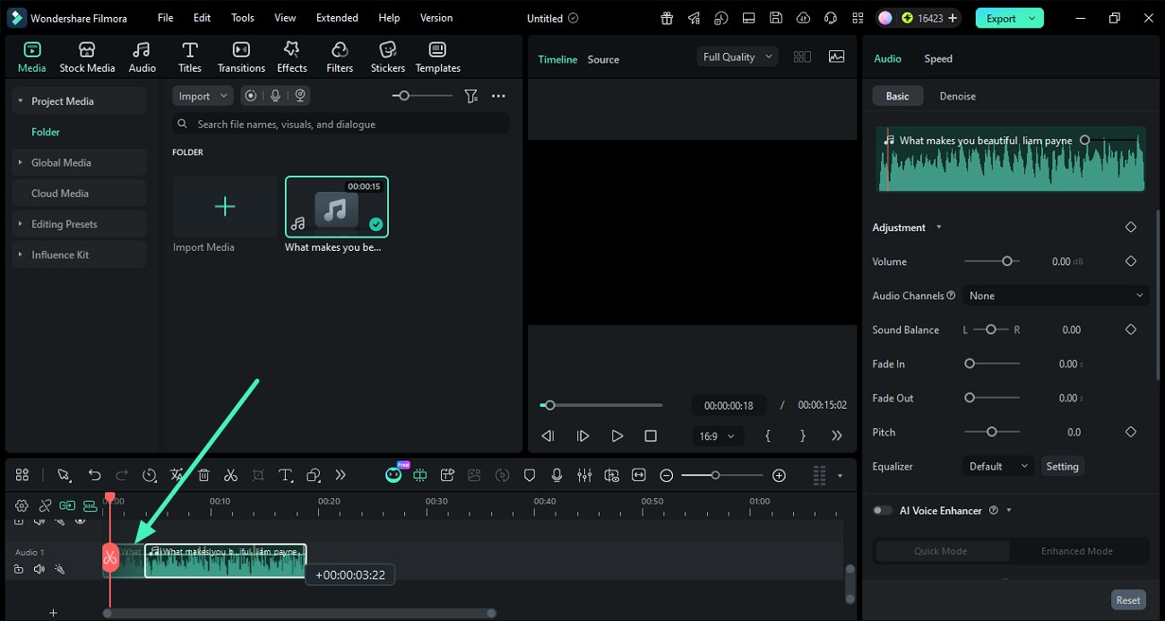The height and width of the screenshot is (621, 1165).
Task: Open the Titles panel
Action: [189, 57]
